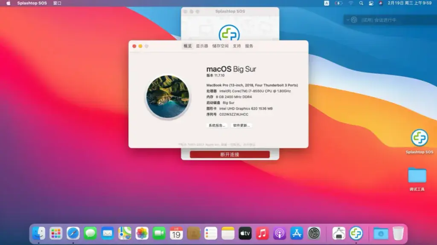Click the serial number C02W3ZZWJHCC
437x245 pixels.
click(x=233, y=115)
